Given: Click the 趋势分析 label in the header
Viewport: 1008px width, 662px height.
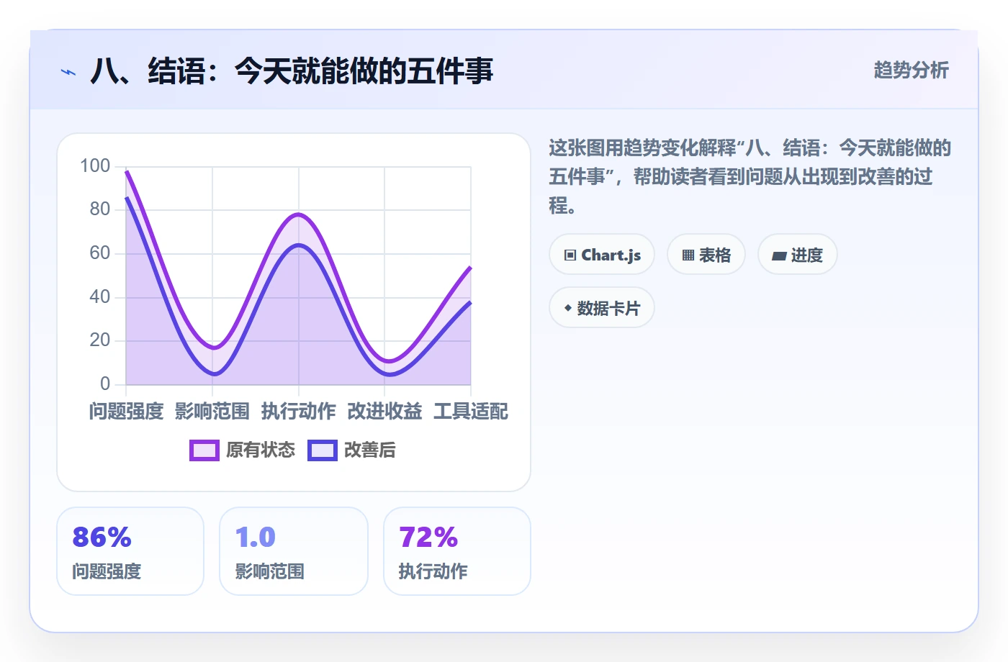Looking at the screenshot, I should (x=912, y=71).
